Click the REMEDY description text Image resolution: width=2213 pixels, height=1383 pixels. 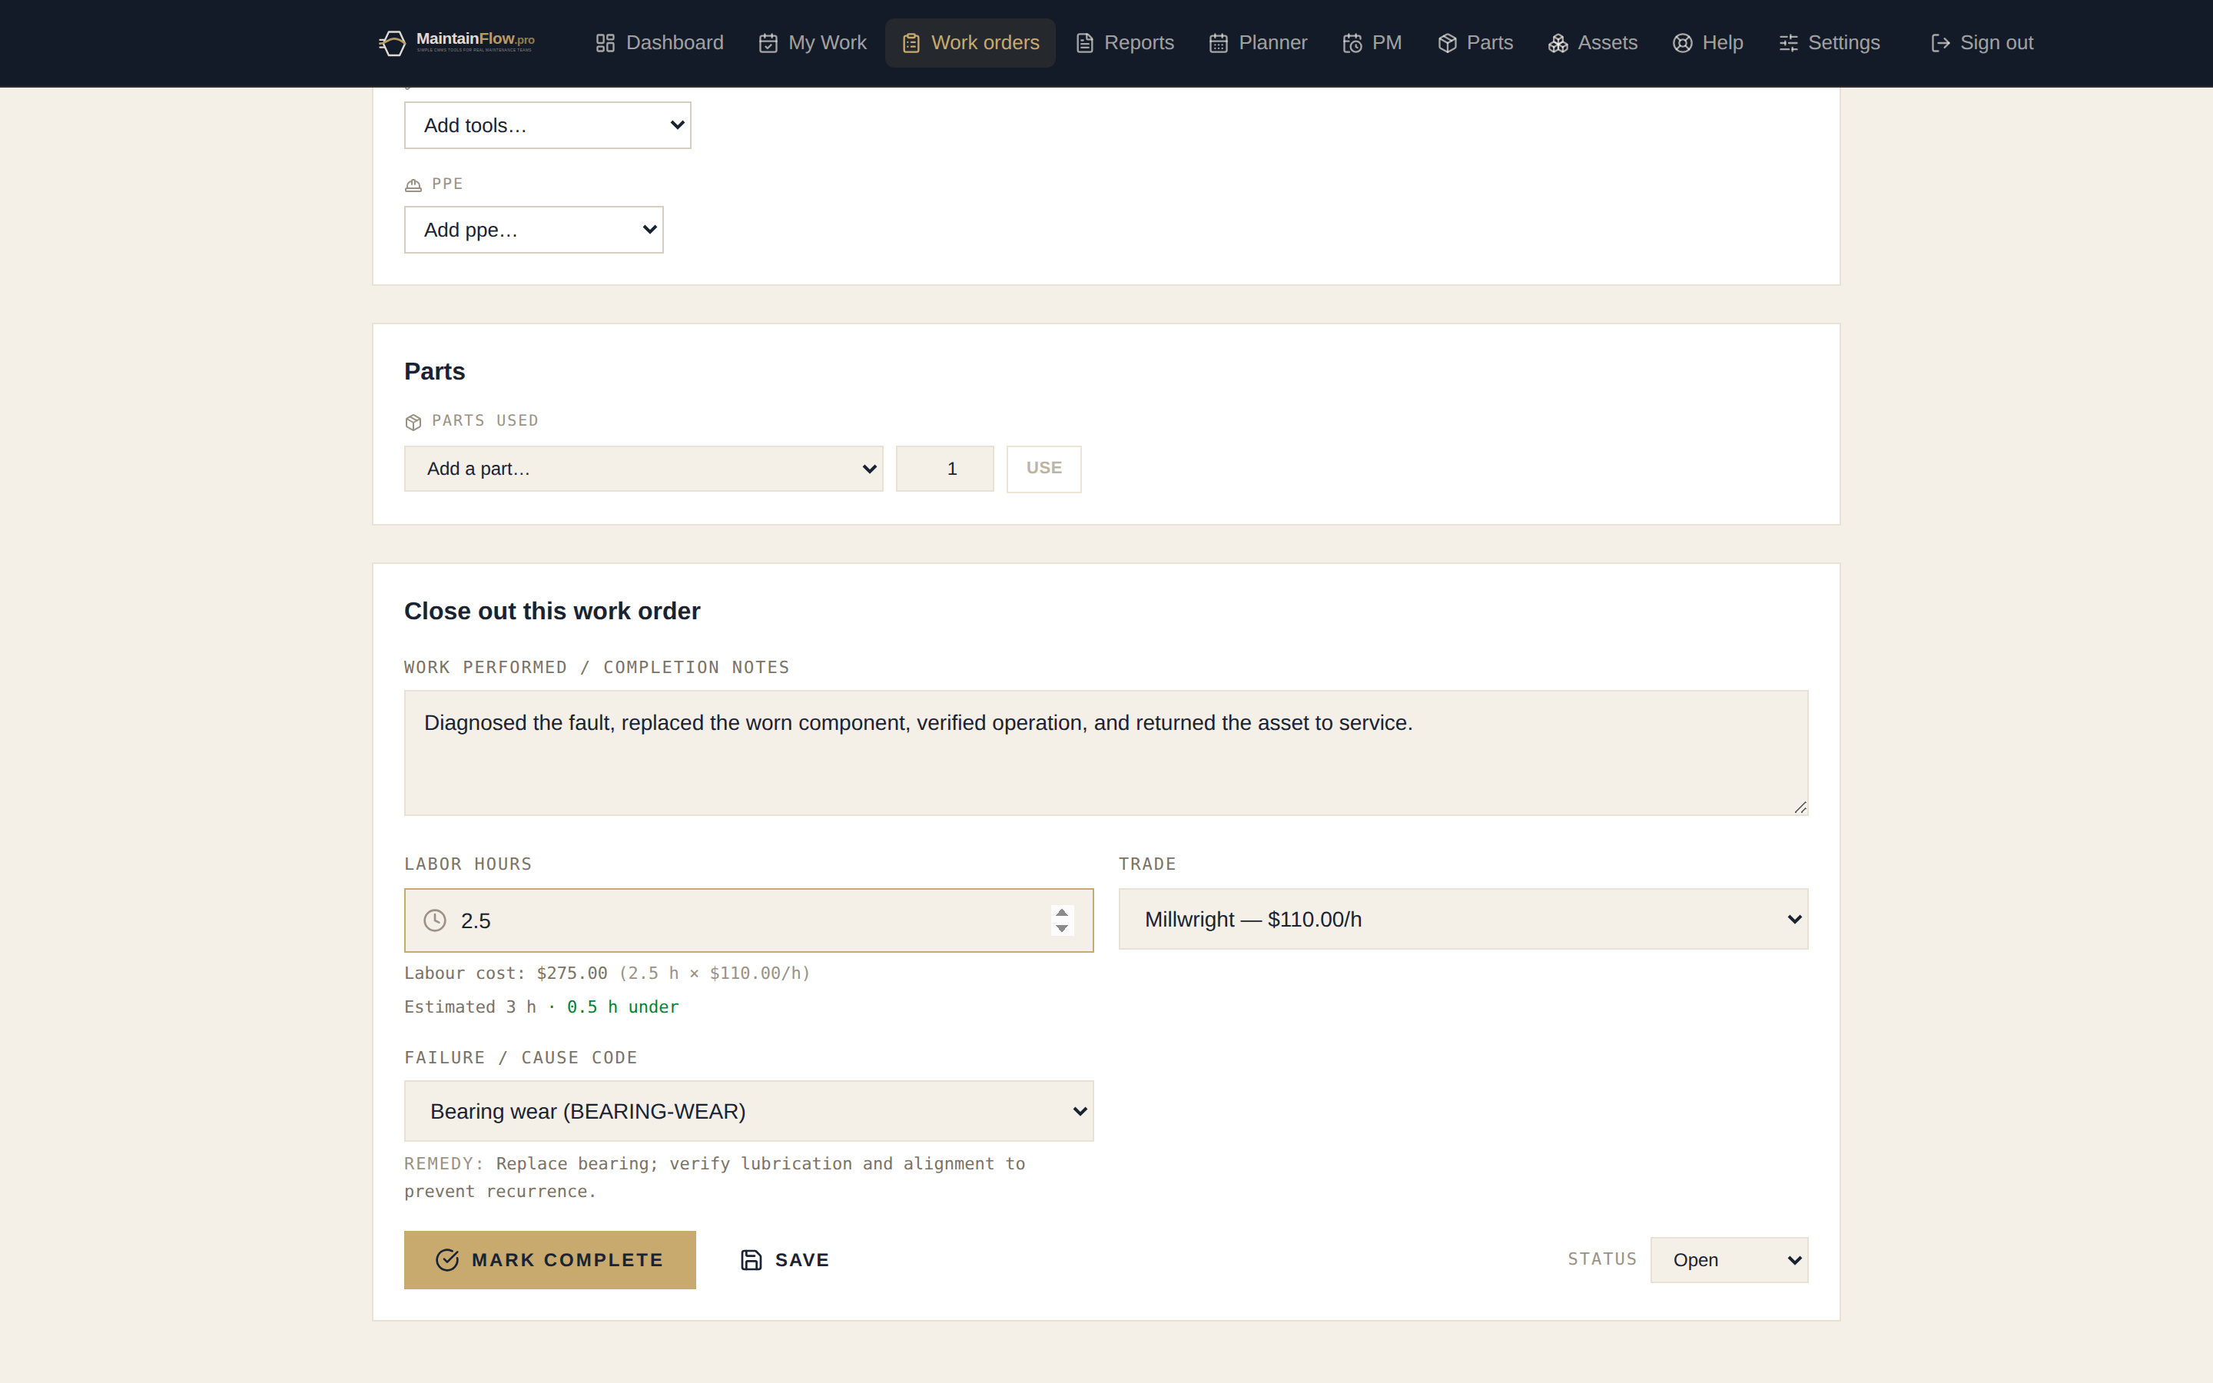pyautogui.click(x=714, y=1177)
